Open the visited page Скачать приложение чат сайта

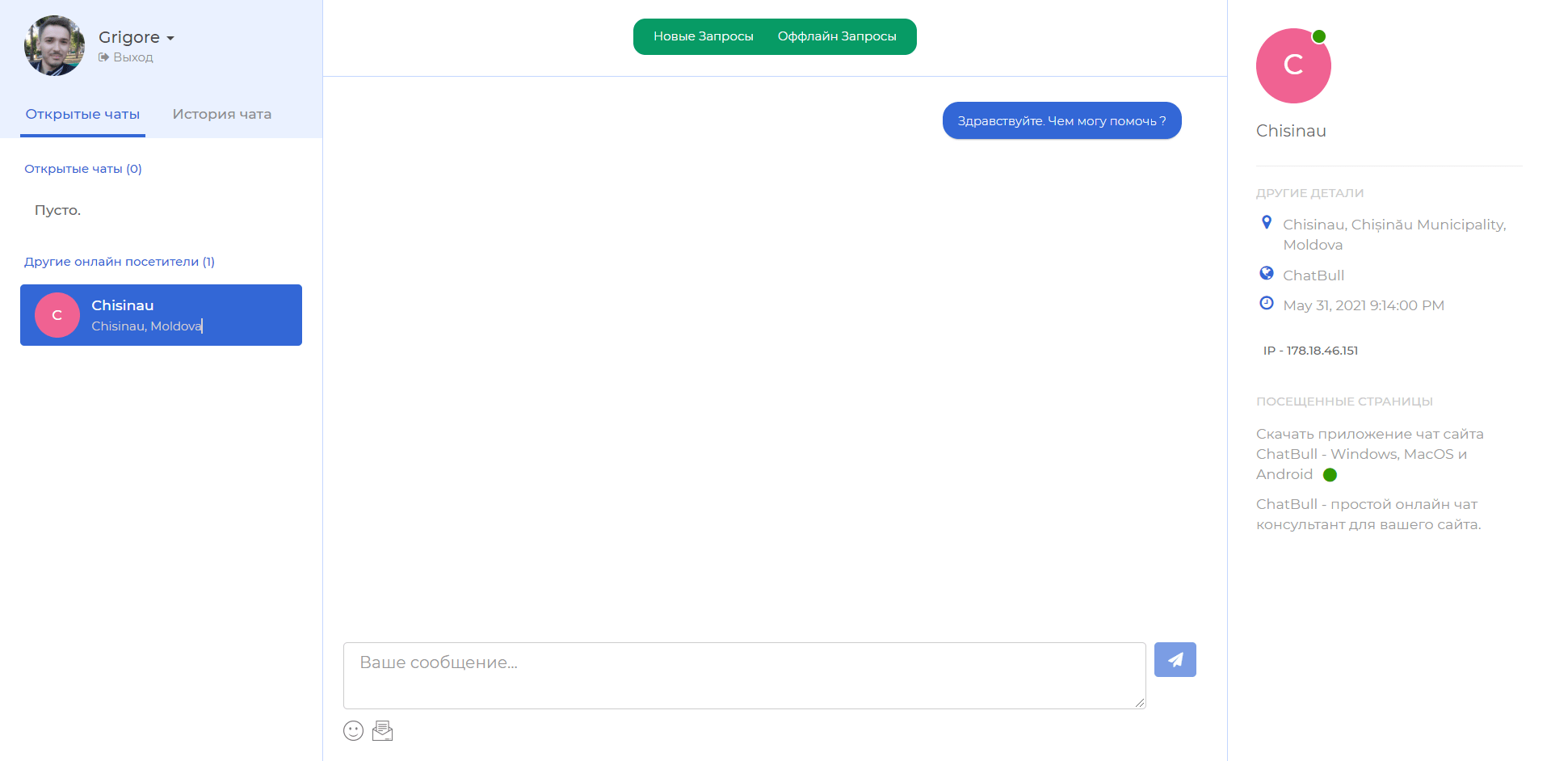(x=1370, y=454)
